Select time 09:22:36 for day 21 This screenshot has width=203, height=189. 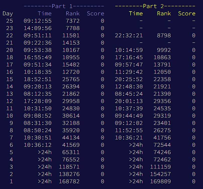(38, 43)
